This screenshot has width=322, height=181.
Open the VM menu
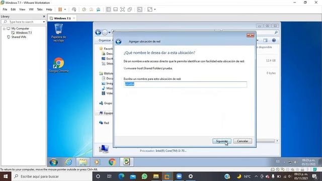[31, 10]
